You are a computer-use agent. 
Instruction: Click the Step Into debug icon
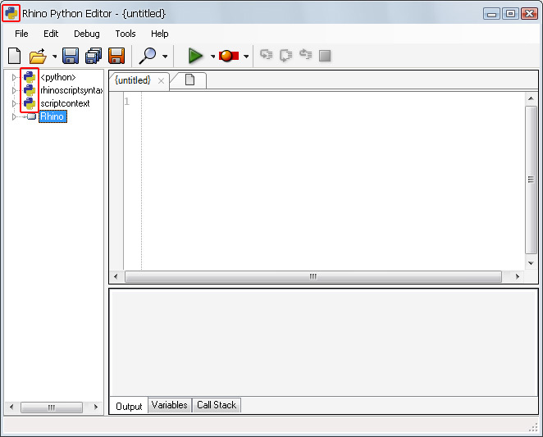(x=267, y=55)
